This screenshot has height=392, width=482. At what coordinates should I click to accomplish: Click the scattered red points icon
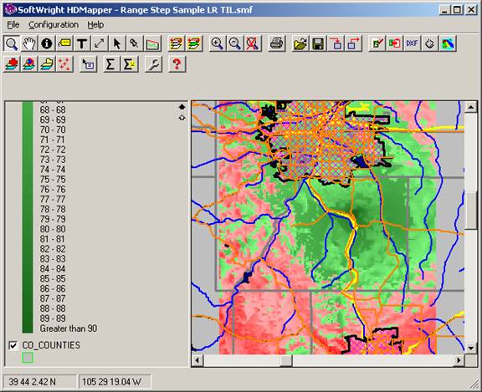point(64,64)
